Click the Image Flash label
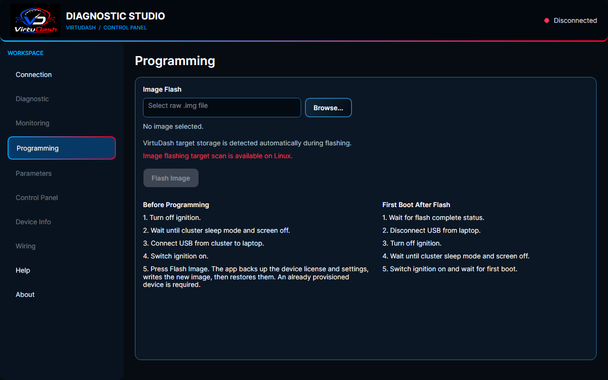This screenshot has height=380, width=608. click(162, 89)
